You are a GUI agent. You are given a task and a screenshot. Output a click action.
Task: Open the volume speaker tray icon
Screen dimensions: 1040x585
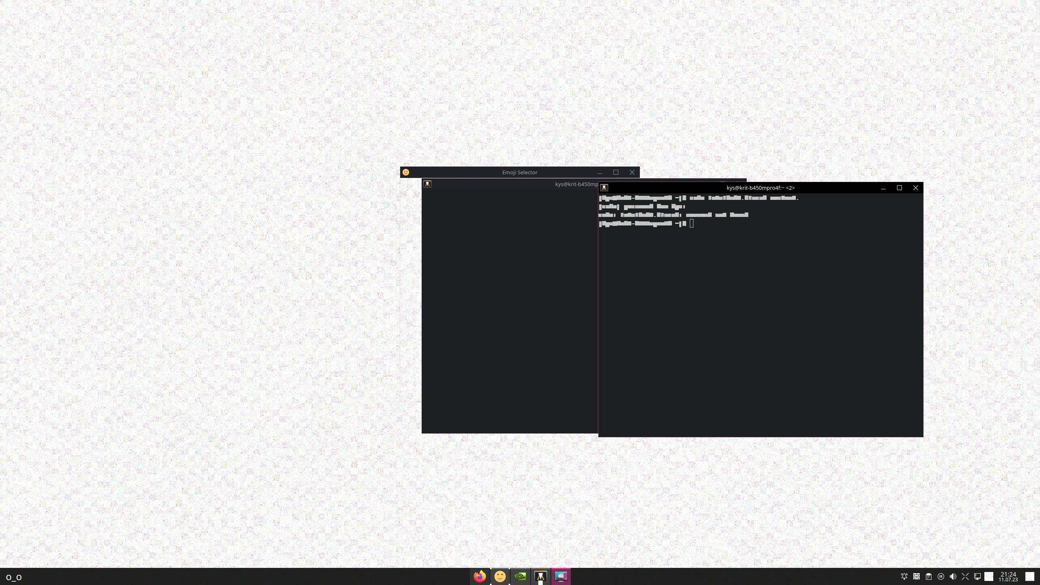(953, 576)
